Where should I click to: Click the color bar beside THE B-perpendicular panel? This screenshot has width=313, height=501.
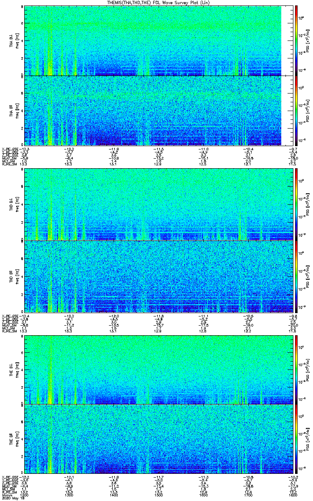[296, 369]
